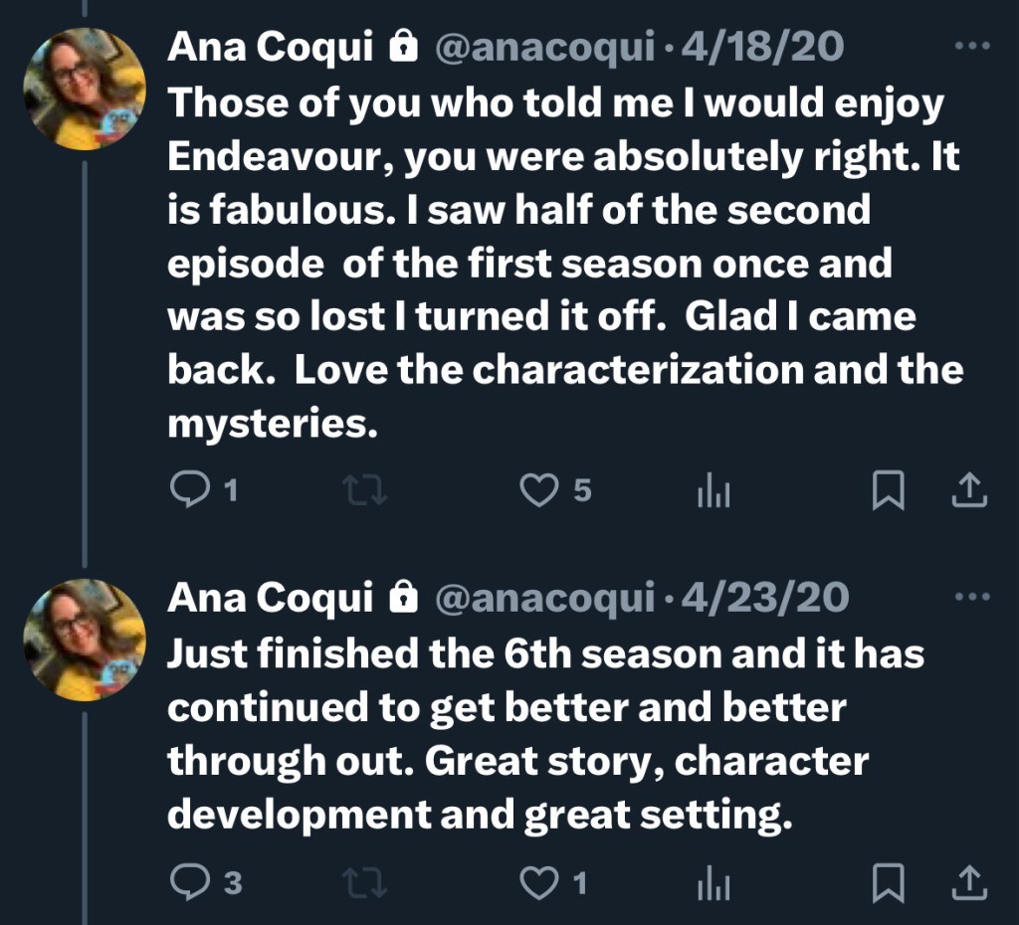Bookmark the 4/18/20 Endeavour tweet
The height and width of the screenshot is (925, 1019).
[x=888, y=490]
